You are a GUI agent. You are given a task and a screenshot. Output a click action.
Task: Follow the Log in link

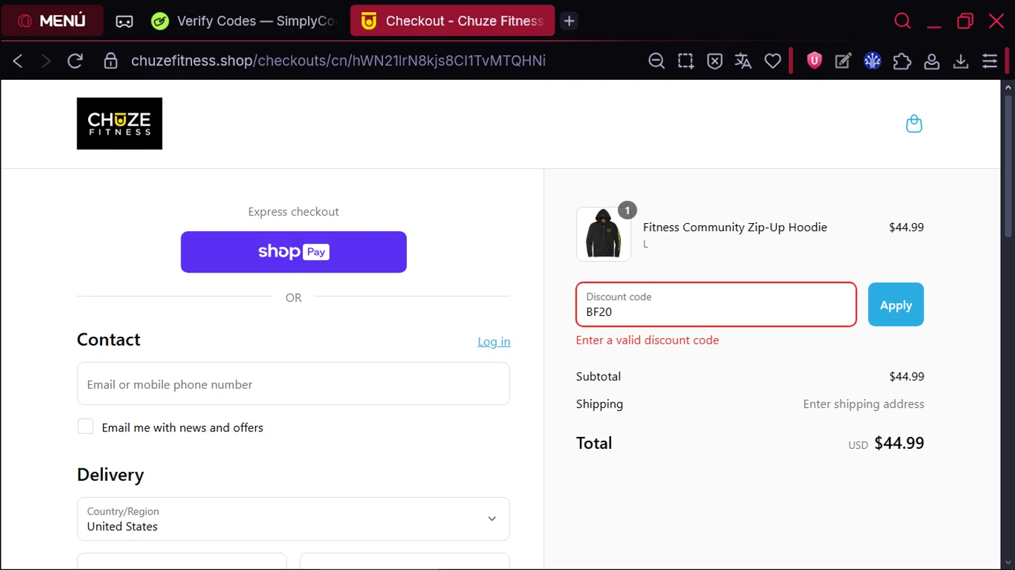point(494,341)
